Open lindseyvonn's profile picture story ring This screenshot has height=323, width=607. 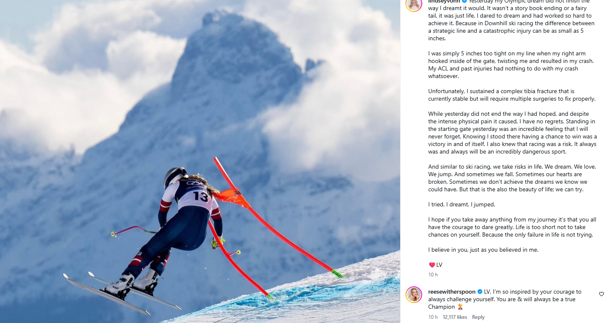click(414, 4)
